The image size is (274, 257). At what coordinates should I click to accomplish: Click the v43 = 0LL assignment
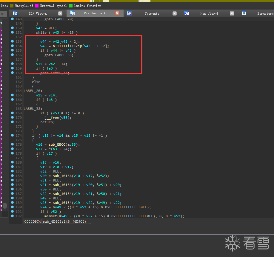point(46,28)
